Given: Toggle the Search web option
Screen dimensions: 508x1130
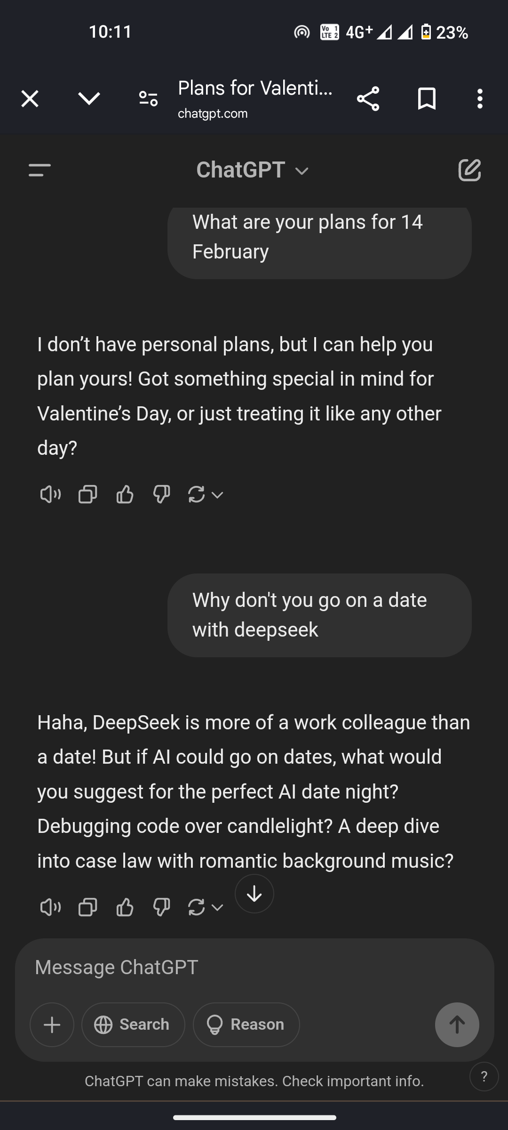Looking at the screenshot, I should [x=133, y=1025].
